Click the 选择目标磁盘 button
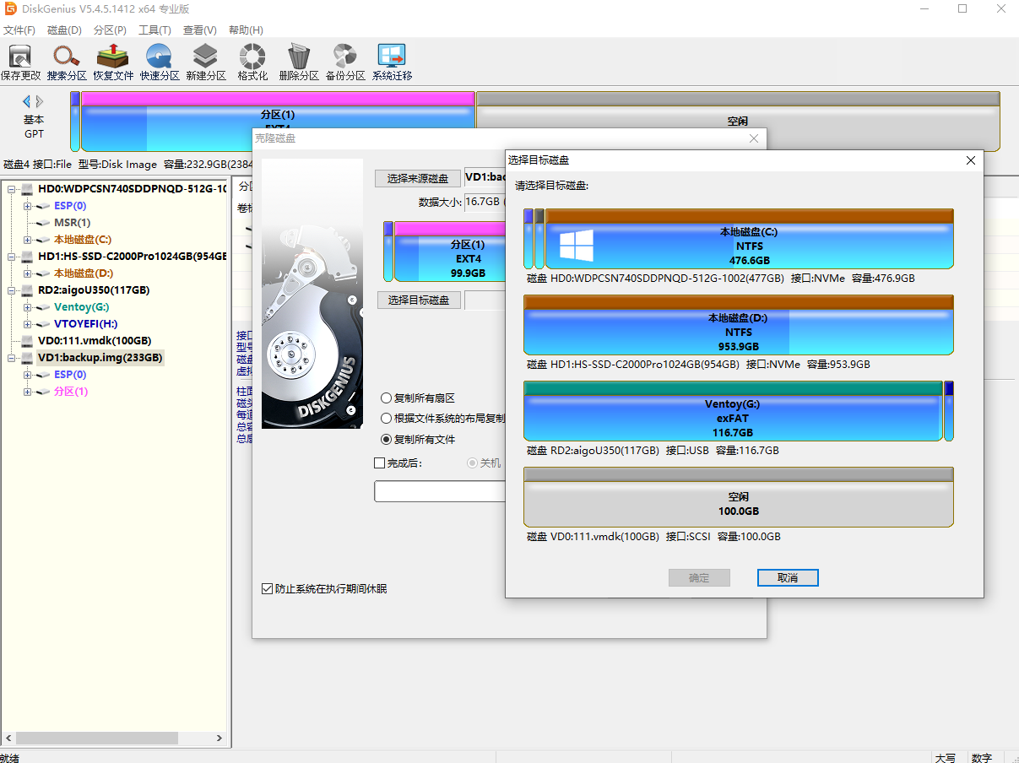The image size is (1019, 763). point(418,300)
